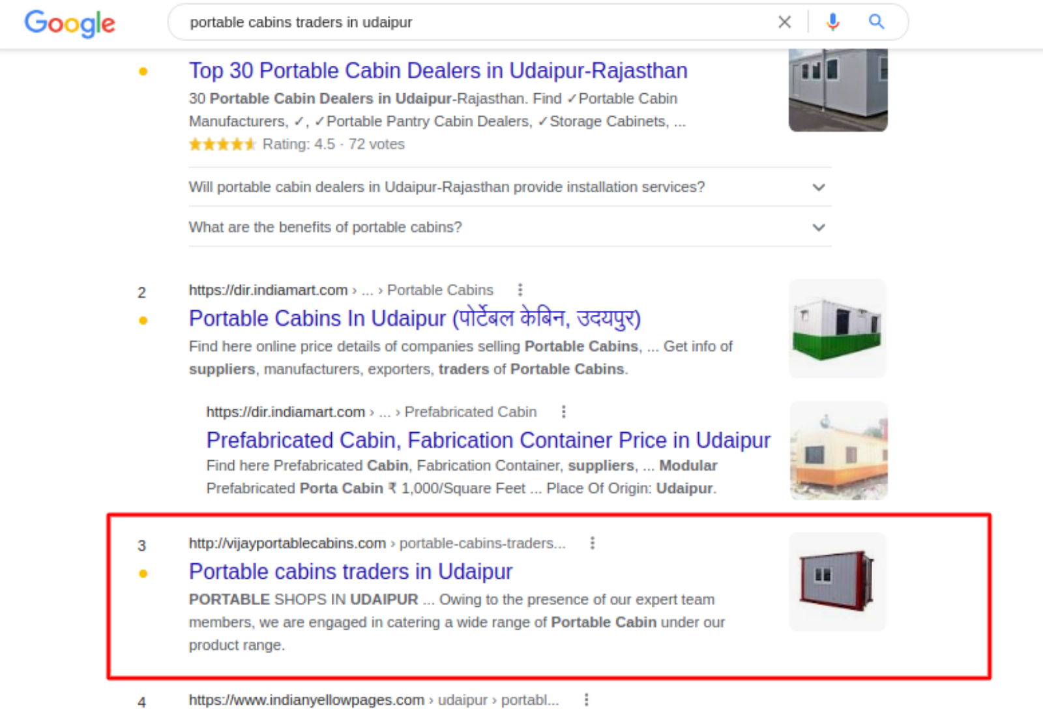Image resolution: width=1043 pixels, height=717 pixels.
Task: Click the gray cabin thumbnail of the top result
Action: click(x=837, y=89)
